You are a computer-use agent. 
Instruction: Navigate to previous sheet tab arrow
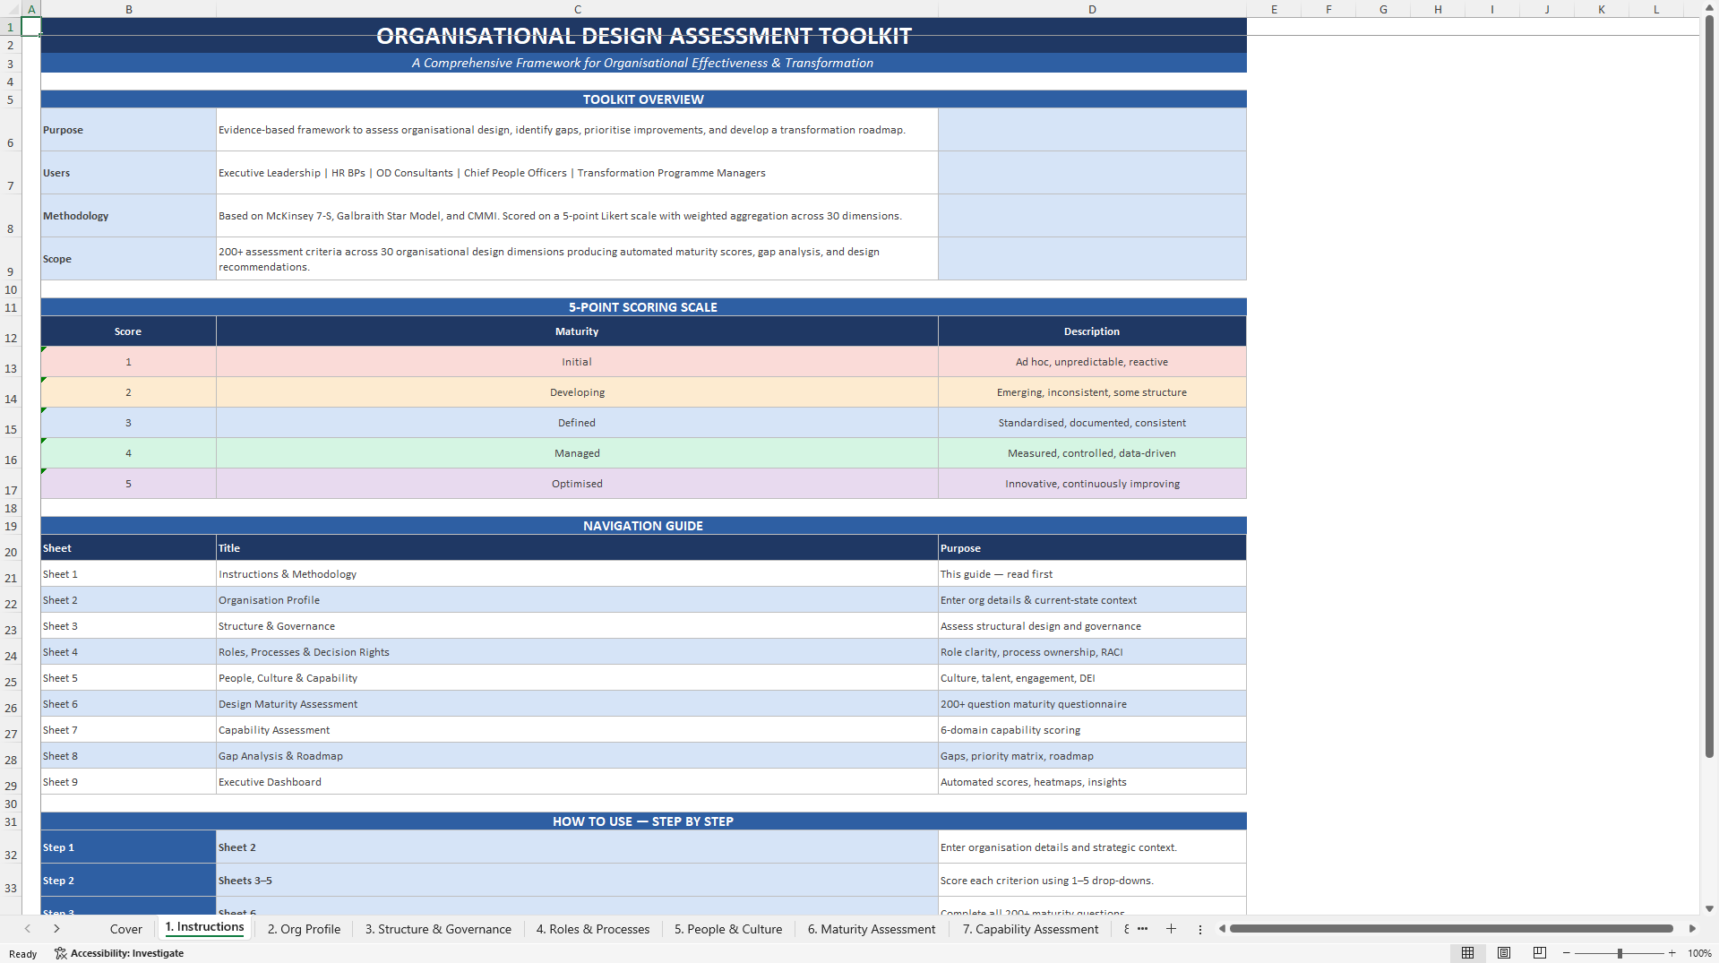pyautogui.click(x=28, y=929)
